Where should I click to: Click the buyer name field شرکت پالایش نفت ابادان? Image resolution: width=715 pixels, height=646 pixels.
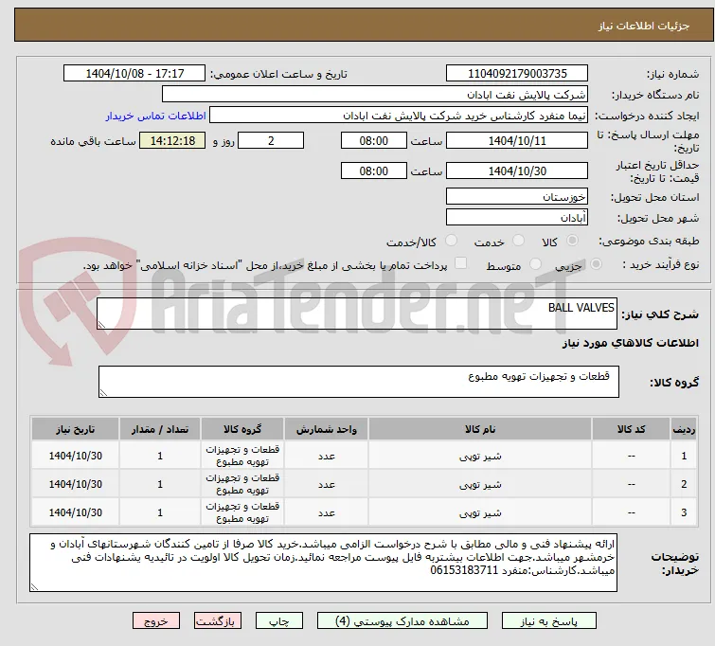click(374, 95)
